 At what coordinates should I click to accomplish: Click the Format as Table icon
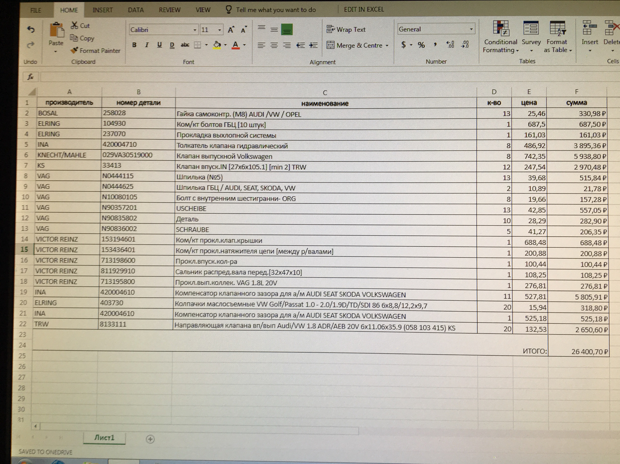557,28
